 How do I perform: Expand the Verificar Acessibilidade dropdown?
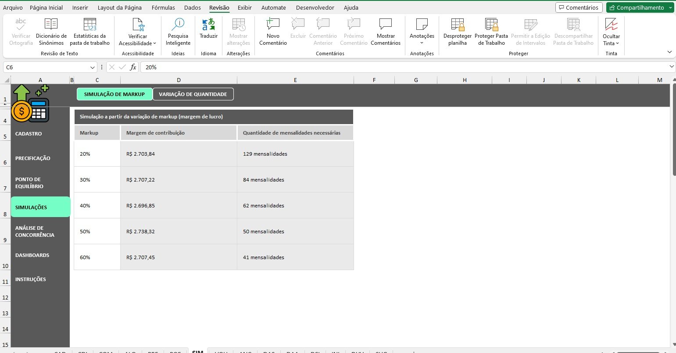[154, 43]
